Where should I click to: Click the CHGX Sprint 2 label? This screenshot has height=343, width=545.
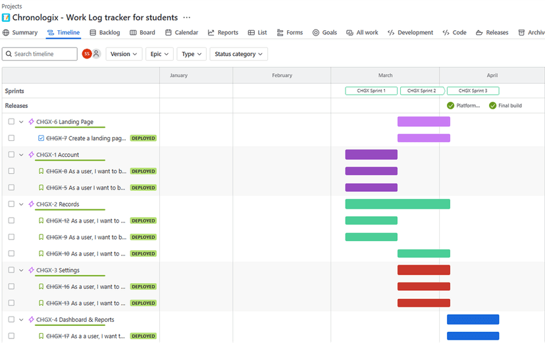coord(422,91)
